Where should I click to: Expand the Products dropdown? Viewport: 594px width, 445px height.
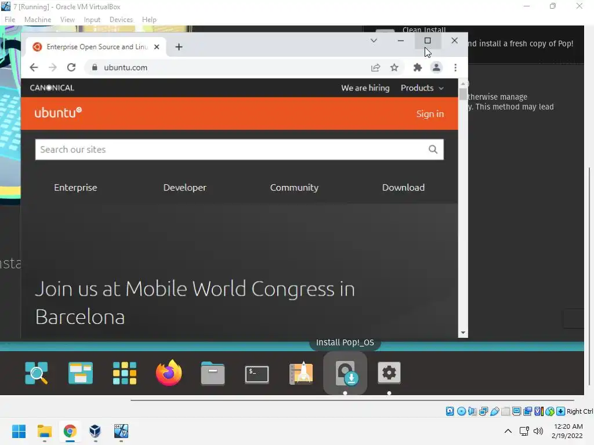(x=422, y=88)
